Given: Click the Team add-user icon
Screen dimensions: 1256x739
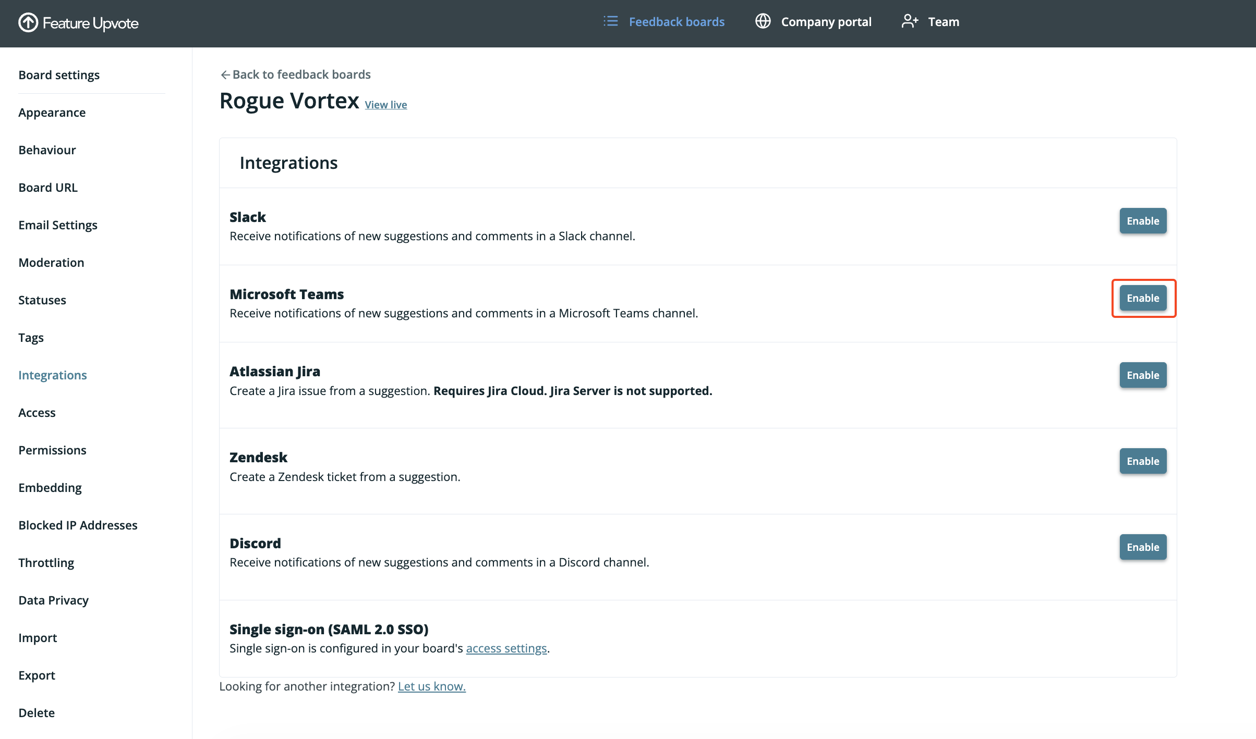Looking at the screenshot, I should point(910,21).
